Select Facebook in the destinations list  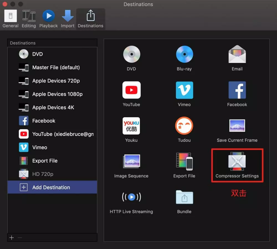click(52, 121)
